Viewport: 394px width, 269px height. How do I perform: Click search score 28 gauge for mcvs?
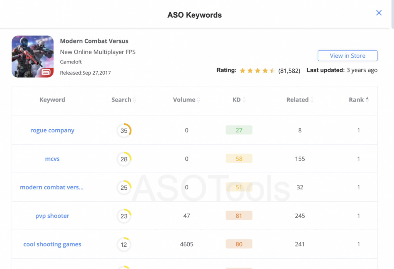click(x=124, y=159)
